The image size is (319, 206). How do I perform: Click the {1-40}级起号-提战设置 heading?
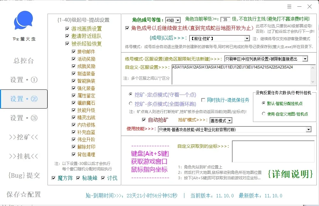pyautogui.click(x=83, y=20)
